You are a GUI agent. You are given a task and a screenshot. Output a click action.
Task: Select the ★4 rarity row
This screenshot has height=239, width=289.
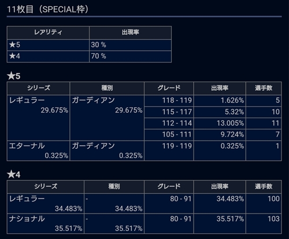[89, 56]
